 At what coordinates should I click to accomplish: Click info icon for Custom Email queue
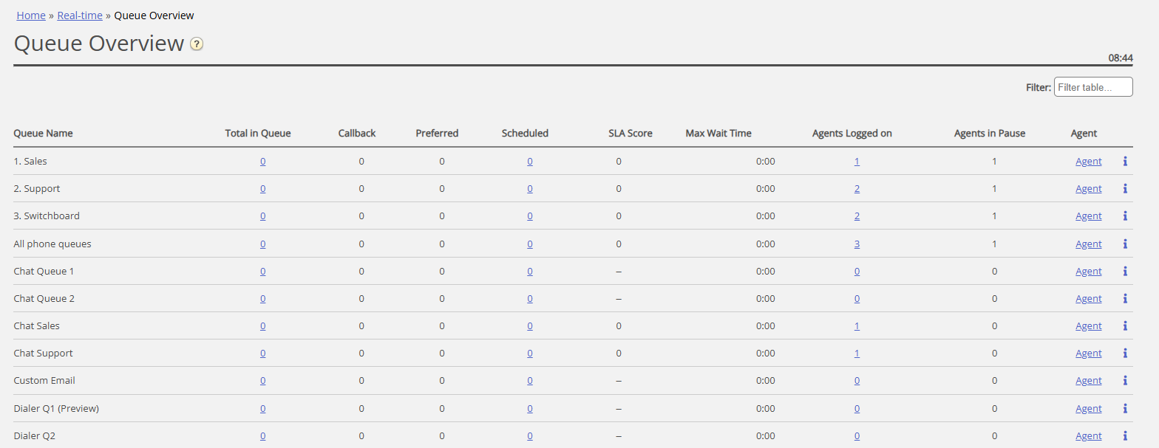coord(1124,381)
